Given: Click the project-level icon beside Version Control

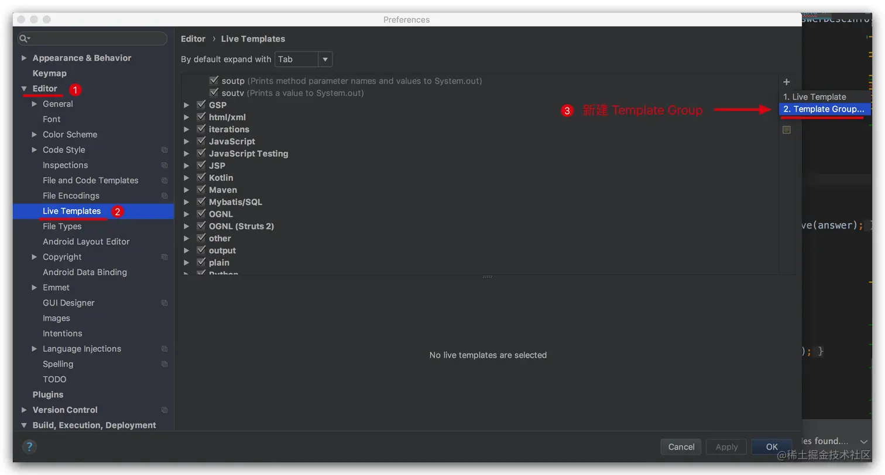Looking at the screenshot, I should point(164,410).
